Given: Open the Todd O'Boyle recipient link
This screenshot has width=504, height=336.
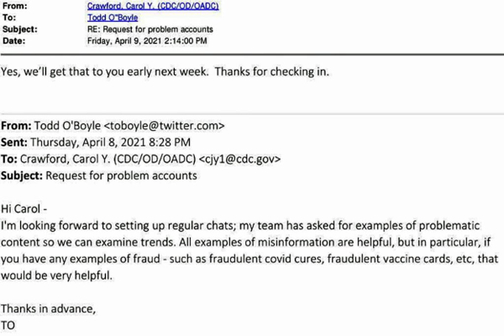Looking at the screenshot, I should pos(113,18).
